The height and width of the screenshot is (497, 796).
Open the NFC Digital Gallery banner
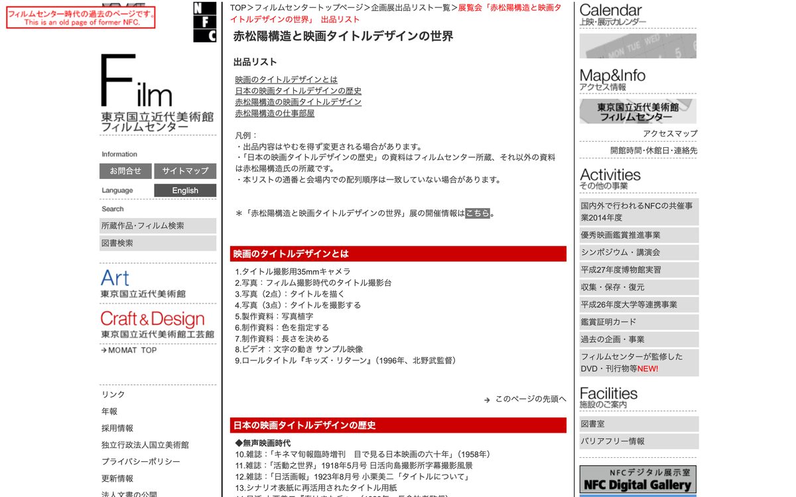click(637, 479)
